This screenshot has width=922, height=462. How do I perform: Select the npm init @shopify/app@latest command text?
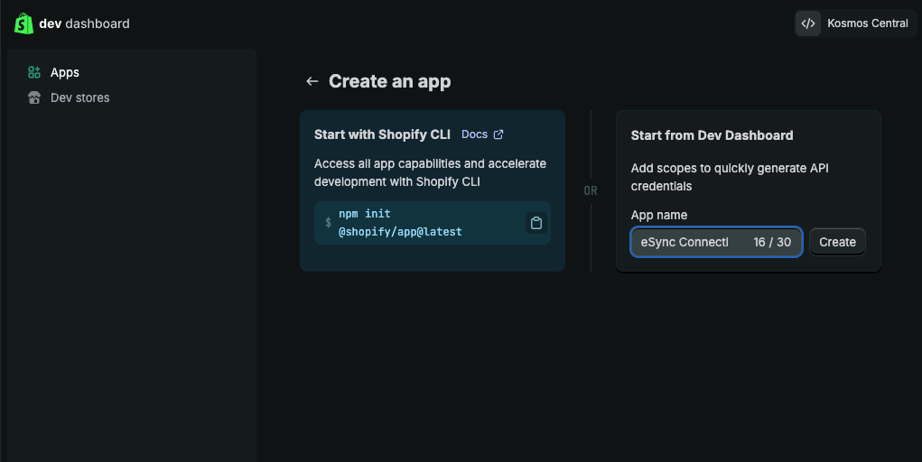click(x=400, y=223)
